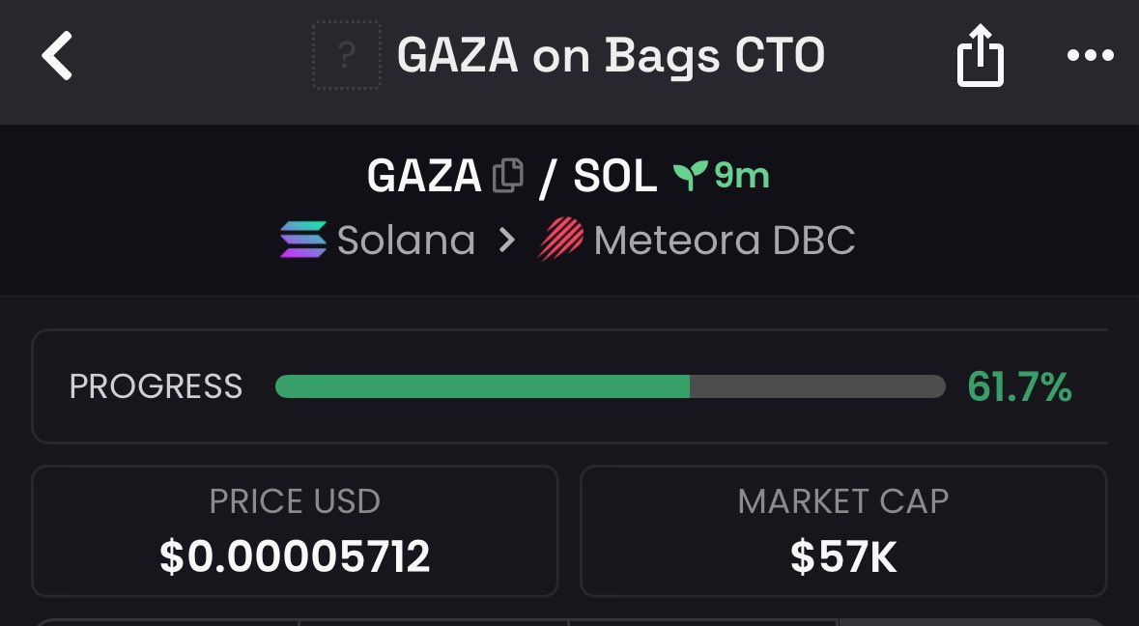
Task: Tap the share icon in header
Action: (980, 55)
